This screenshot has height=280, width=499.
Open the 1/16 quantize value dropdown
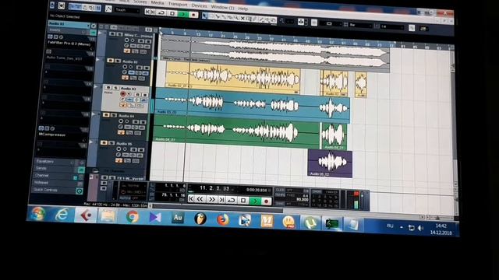tap(392, 27)
